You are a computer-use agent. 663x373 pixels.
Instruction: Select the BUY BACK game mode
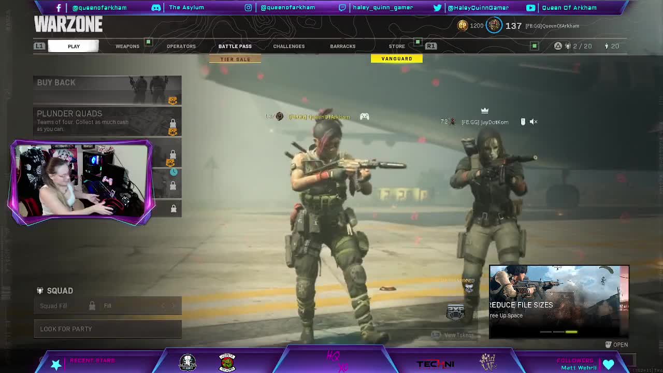click(x=108, y=90)
